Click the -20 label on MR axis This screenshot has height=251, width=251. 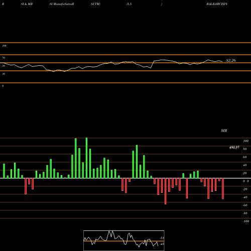pyautogui.click(x=245, y=189)
